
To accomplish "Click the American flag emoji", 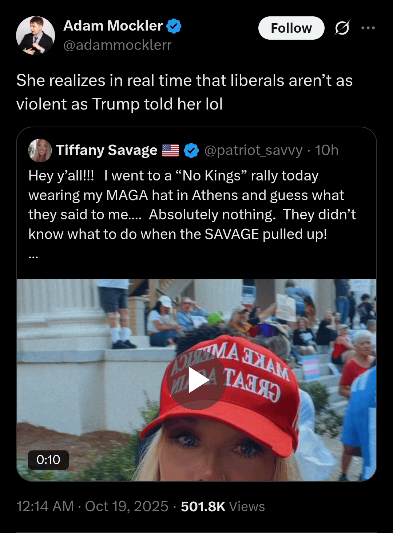I will click(x=170, y=150).
